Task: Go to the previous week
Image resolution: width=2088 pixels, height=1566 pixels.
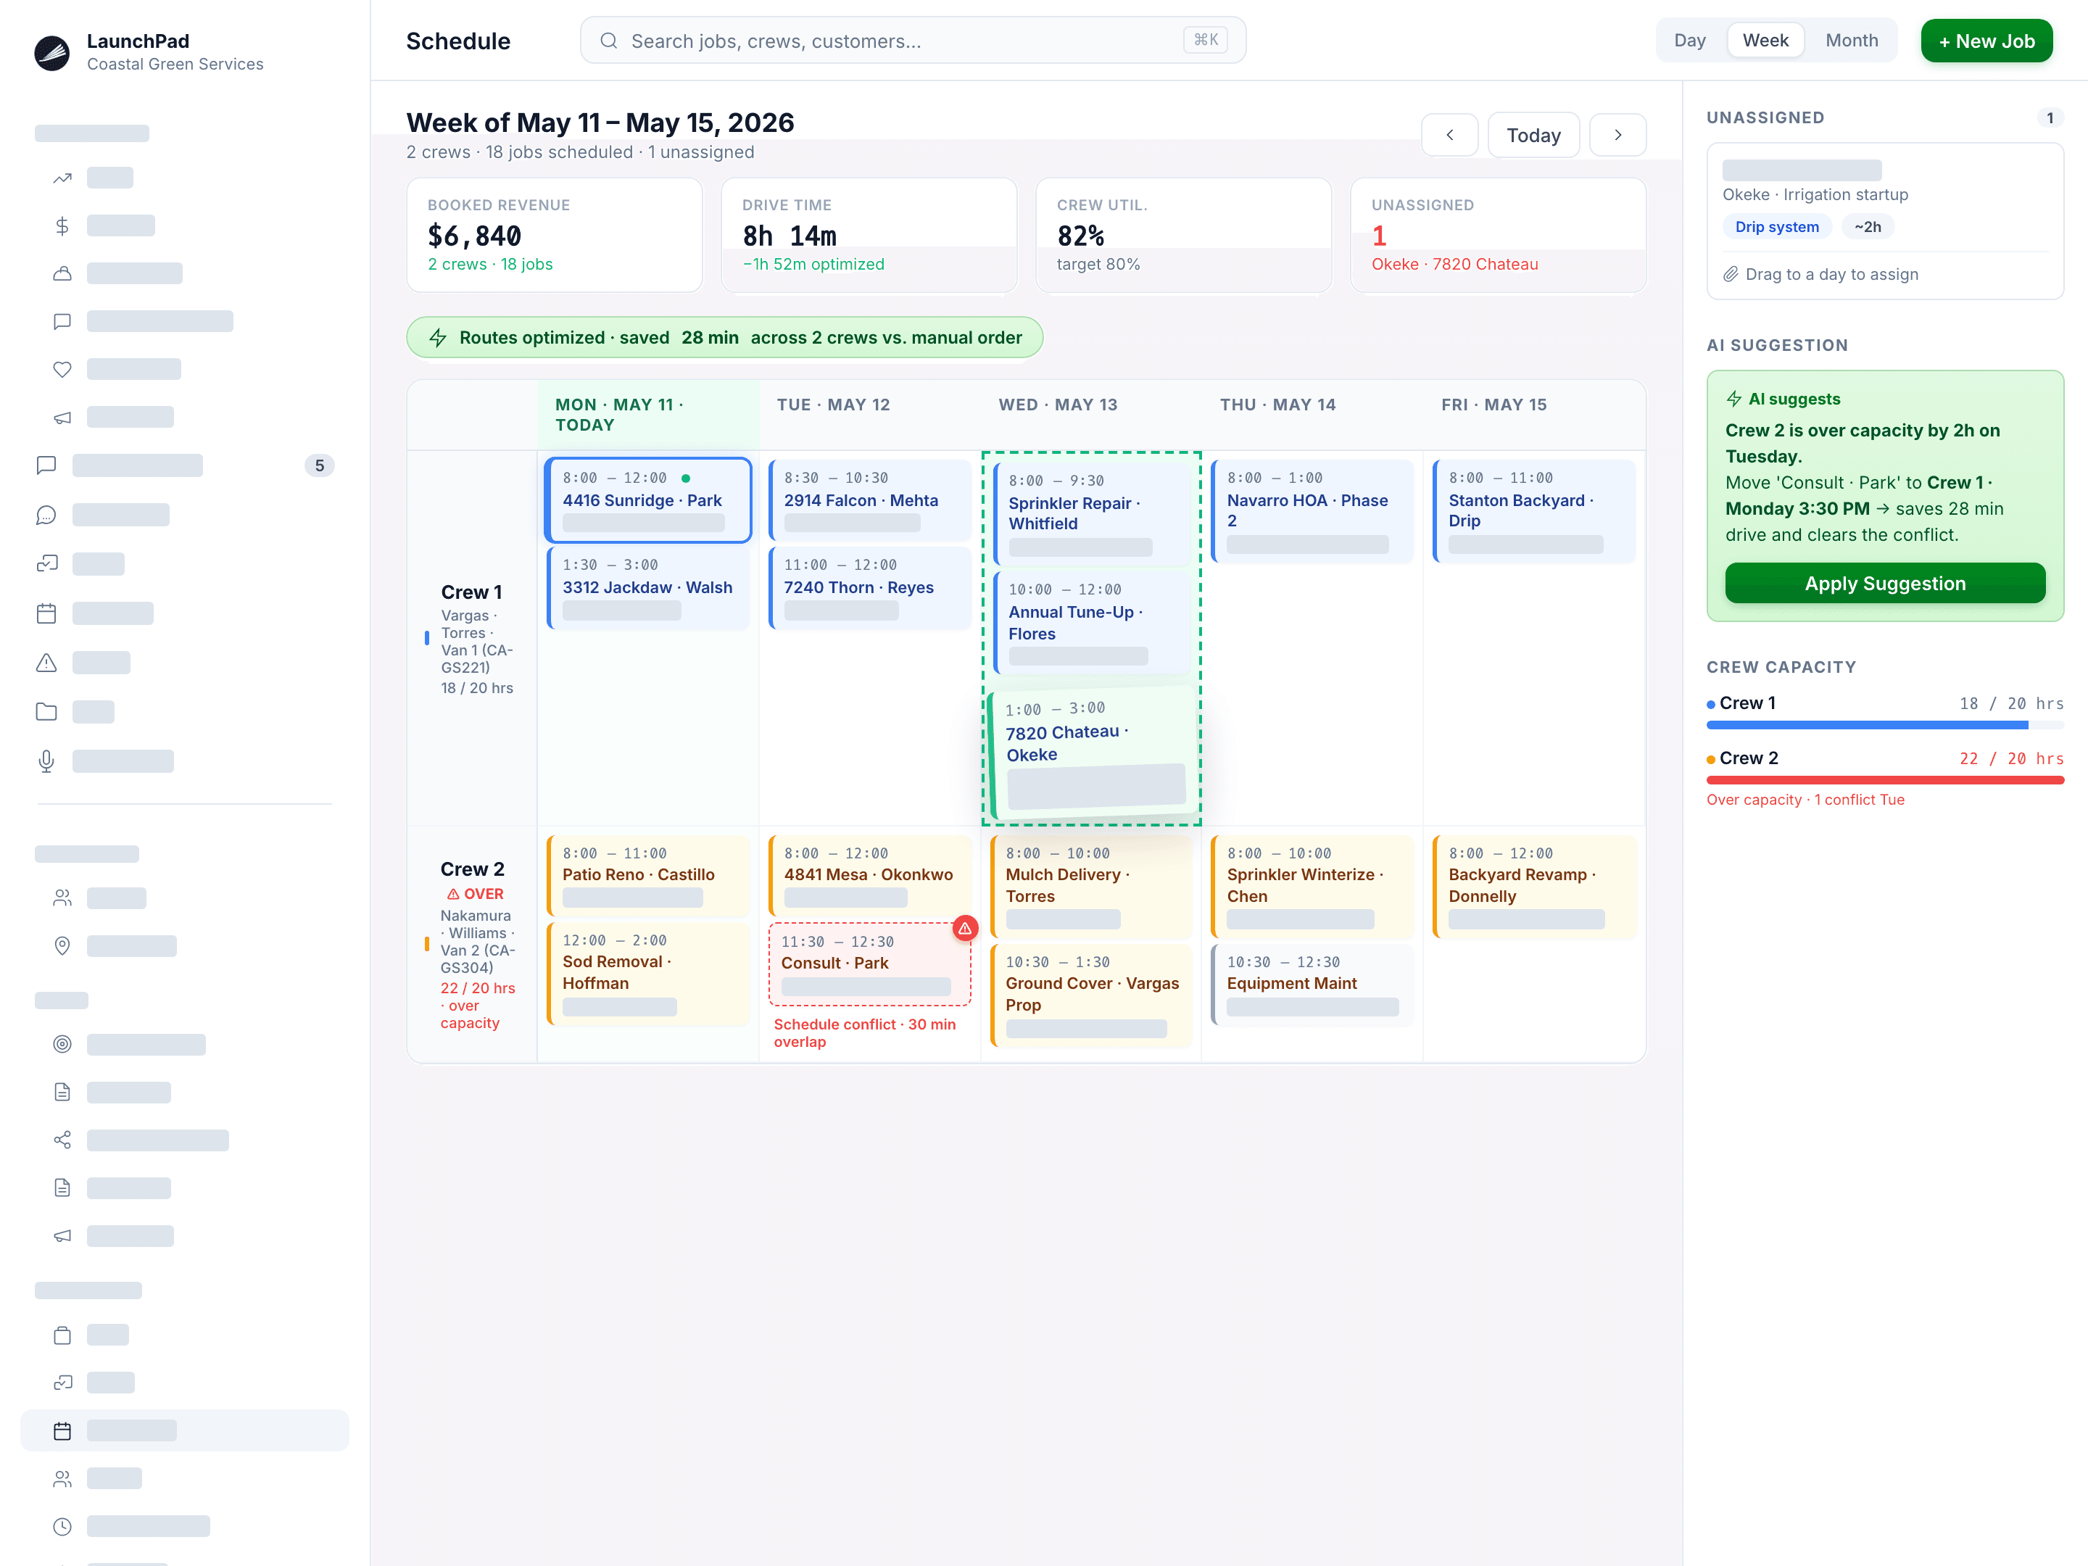Action: 1450,135
